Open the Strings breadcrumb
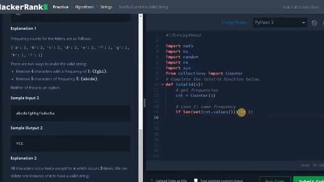This screenshot has height=182, width=324. pos(106,7)
